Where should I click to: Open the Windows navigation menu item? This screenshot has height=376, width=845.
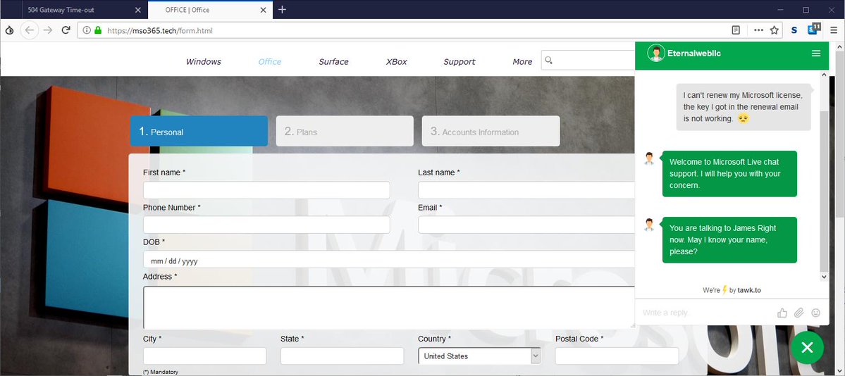204,61
